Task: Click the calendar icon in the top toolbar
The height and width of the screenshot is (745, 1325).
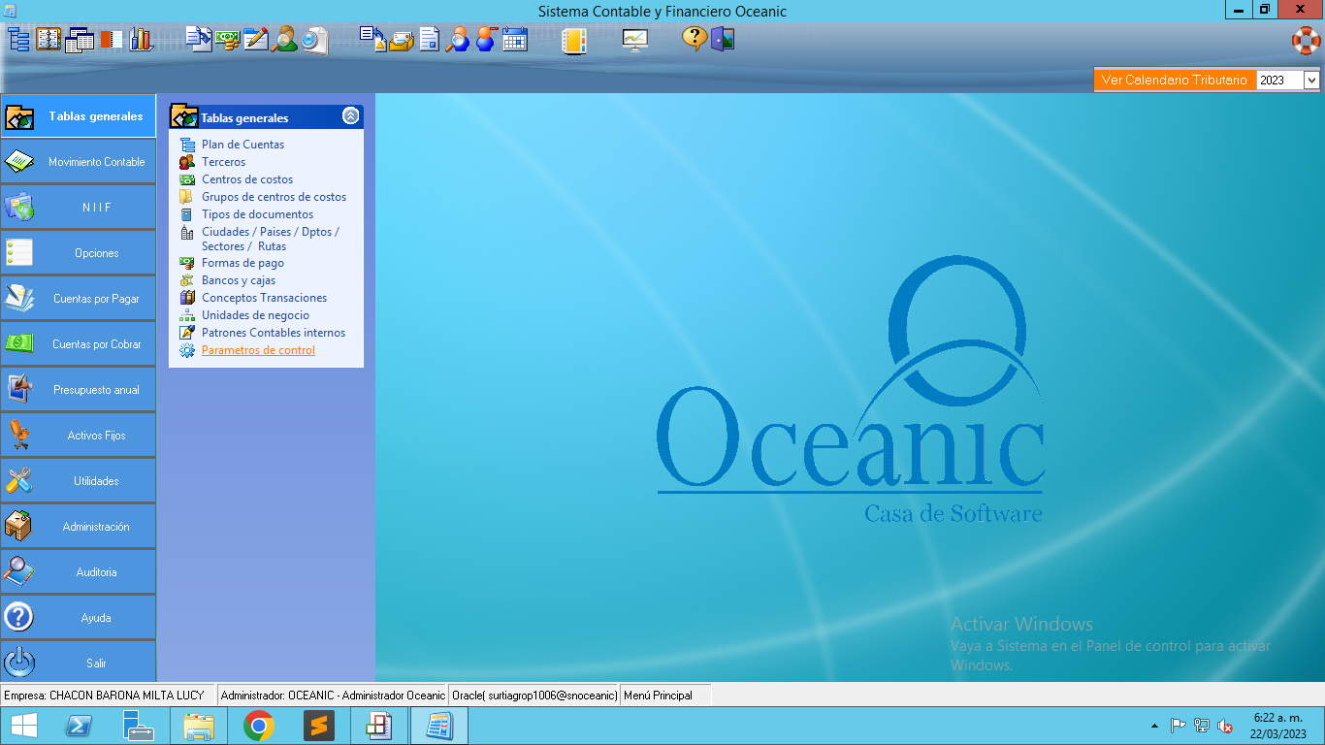Action: coord(515,40)
